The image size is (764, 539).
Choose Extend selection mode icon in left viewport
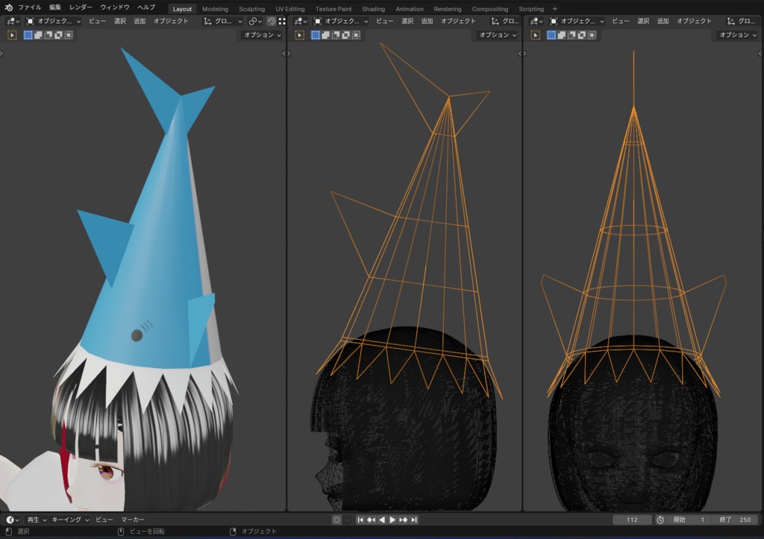[x=38, y=35]
